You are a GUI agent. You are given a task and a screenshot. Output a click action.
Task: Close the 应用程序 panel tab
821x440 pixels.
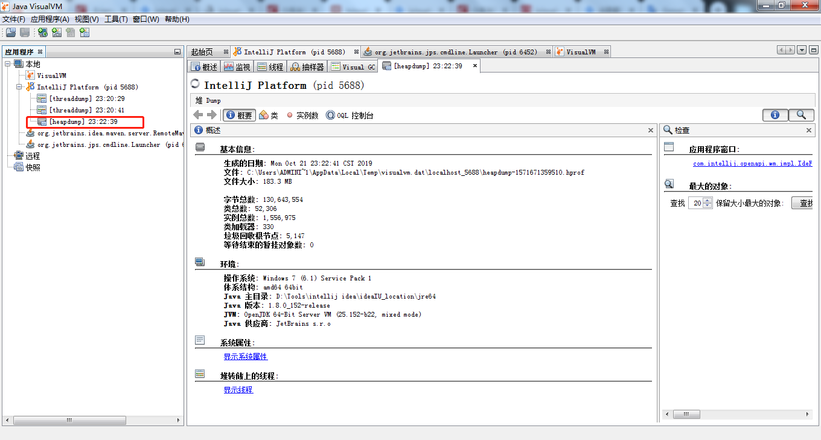[x=40, y=52]
